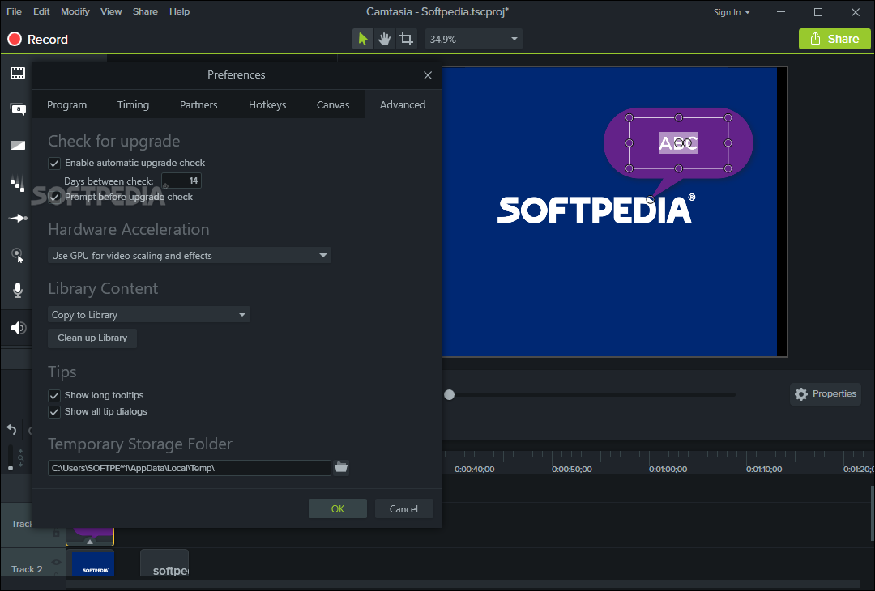Select the Crop tool
875x591 pixels.
[406, 39]
